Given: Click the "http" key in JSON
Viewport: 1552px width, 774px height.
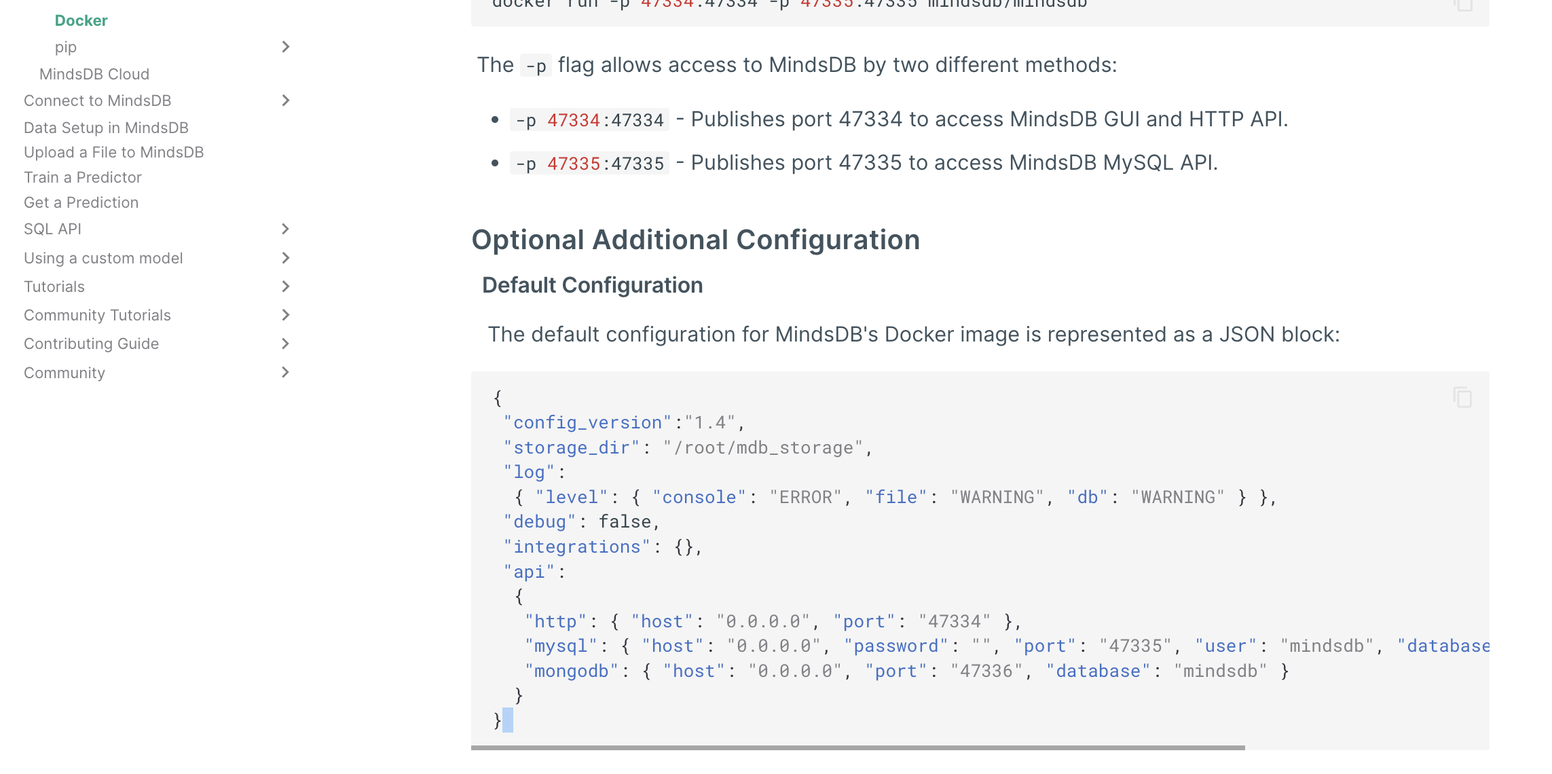Looking at the screenshot, I should (555, 621).
